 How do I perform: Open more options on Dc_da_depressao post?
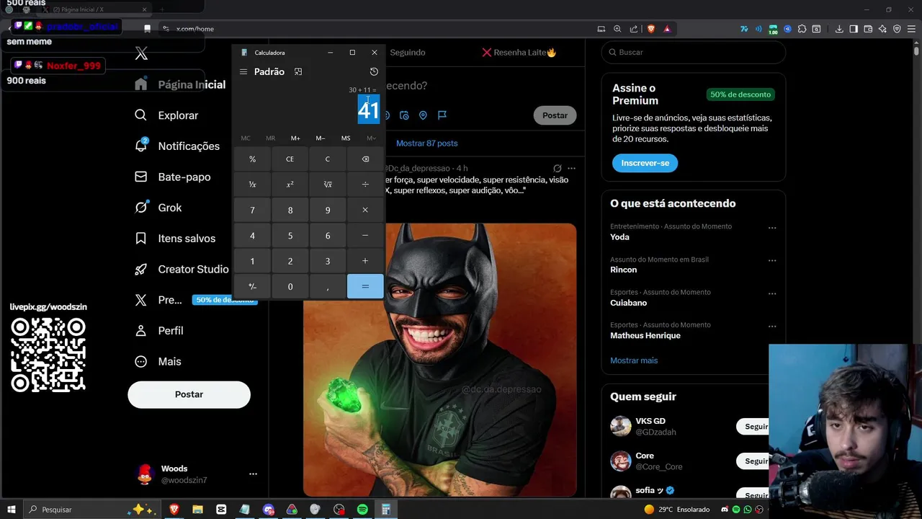[571, 169]
